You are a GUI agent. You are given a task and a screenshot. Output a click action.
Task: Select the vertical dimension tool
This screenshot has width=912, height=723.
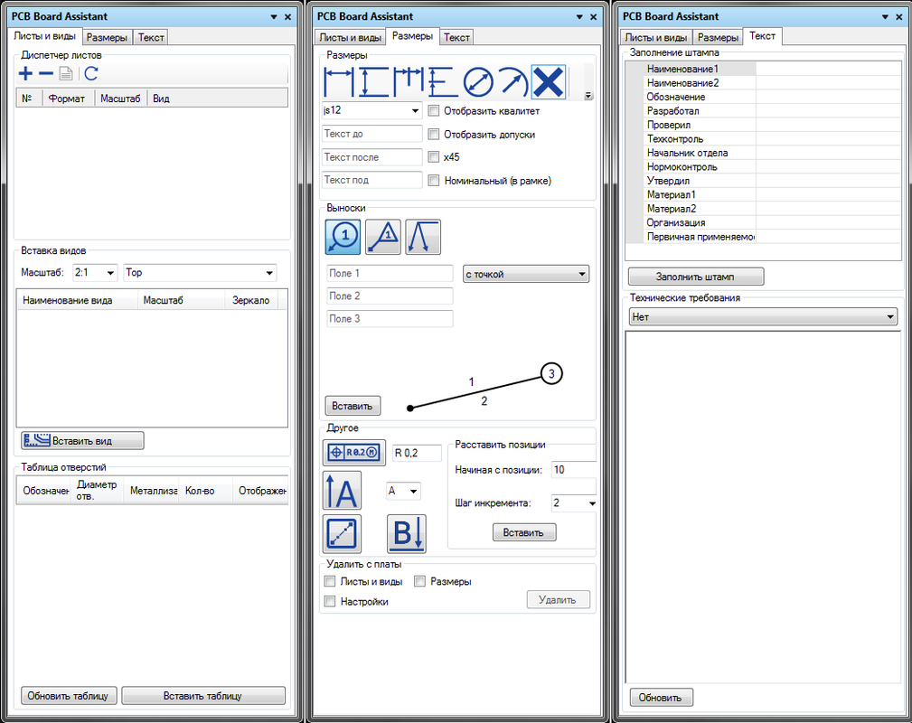click(373, 82)
